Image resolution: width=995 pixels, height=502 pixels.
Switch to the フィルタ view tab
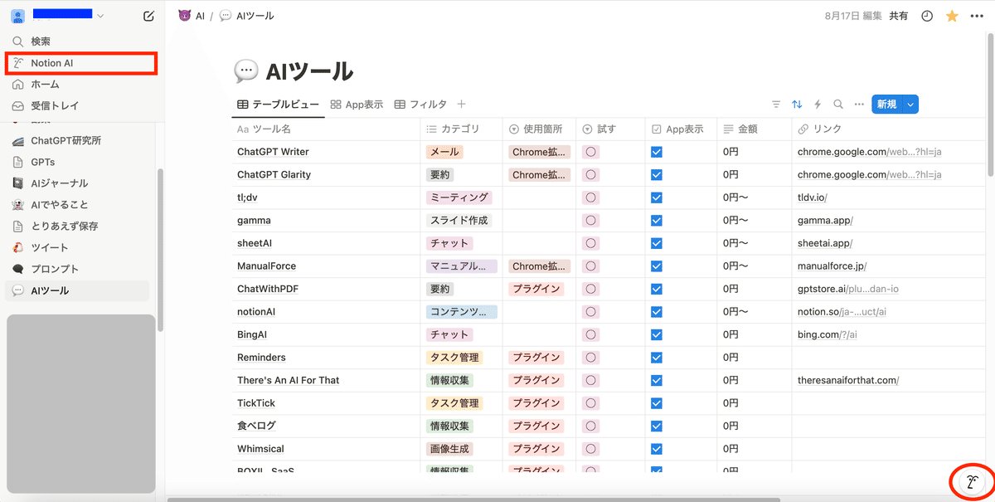pyautogui.click(x=420, y=105)
